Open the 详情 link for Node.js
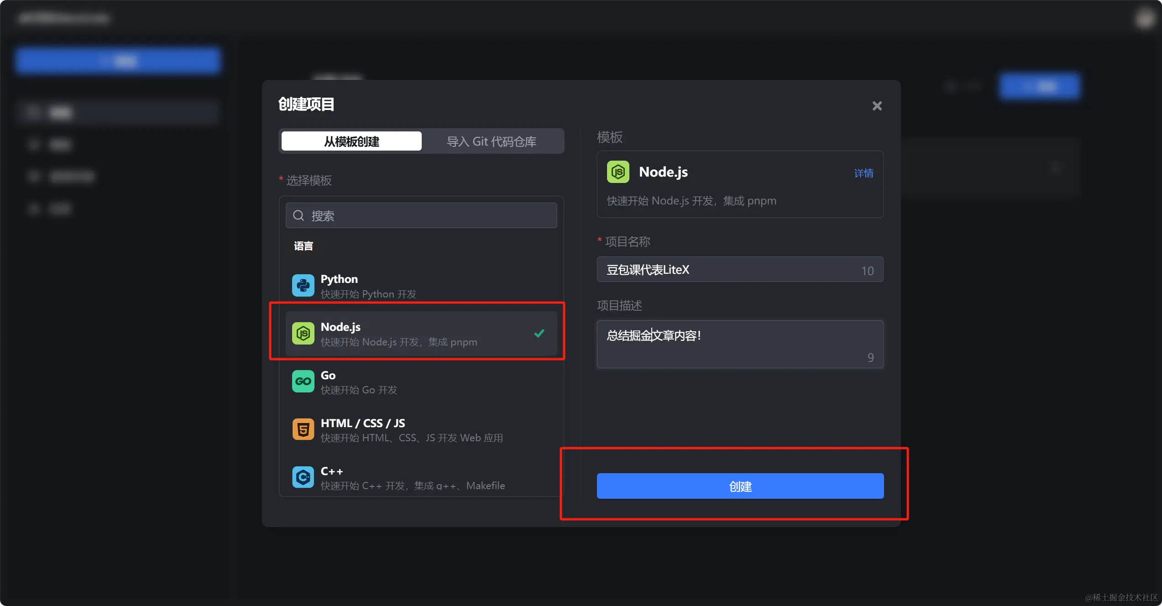 click(x=864, y=173)
